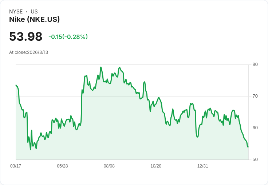This screenshot has width=268, height=185.
Task: Click the 12/31 date label on x-axis
Action: [203, 166]
